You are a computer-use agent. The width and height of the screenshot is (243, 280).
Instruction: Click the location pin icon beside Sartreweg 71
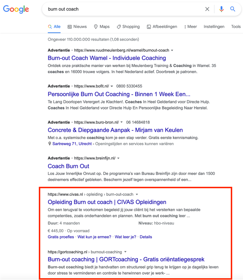(x=50, y=144)
